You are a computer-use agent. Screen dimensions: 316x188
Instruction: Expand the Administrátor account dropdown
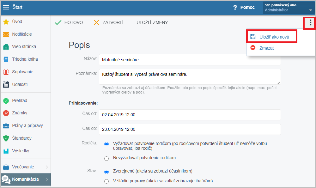289,8
